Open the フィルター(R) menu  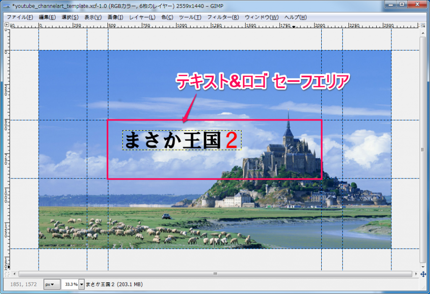coord(223,17)
